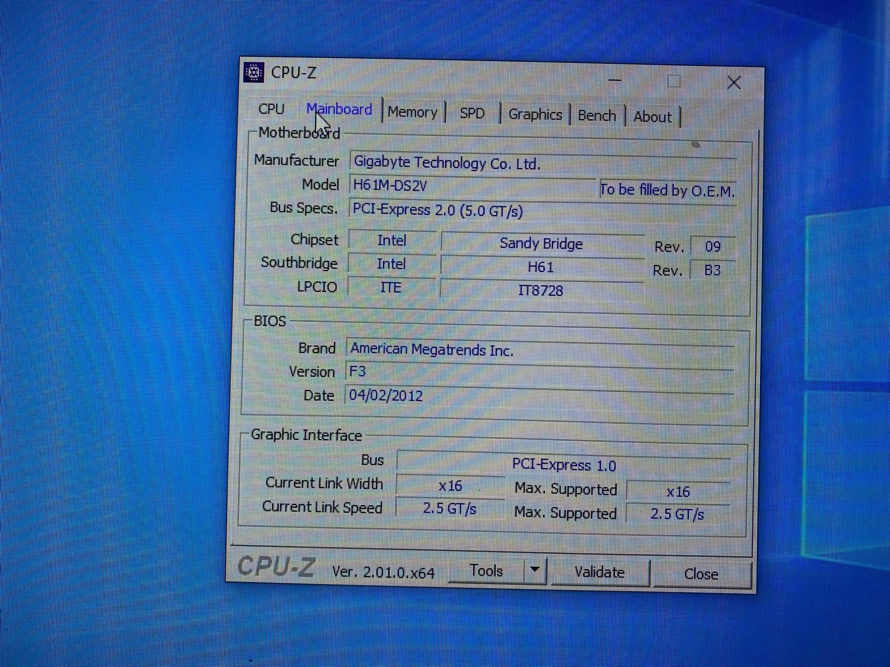The image size is (890, 667).
Task: Click the Manufacturer field 'Gigabyte Technology Co. Ltd.'
Action: click(x=543, y=164)
